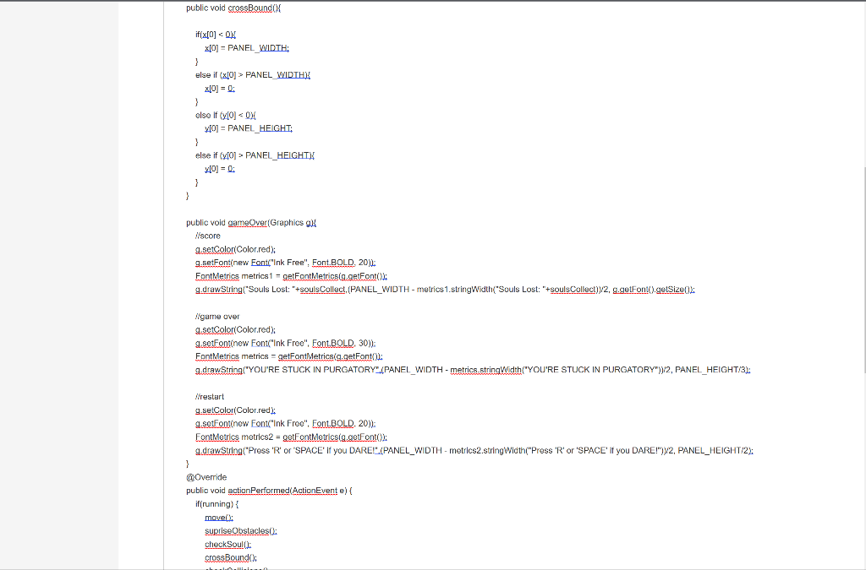Click g.drawString link showing YOU'RE STUCK IN PURGATORY
This screenshot has height=570, width=866.
coord(214,369)
